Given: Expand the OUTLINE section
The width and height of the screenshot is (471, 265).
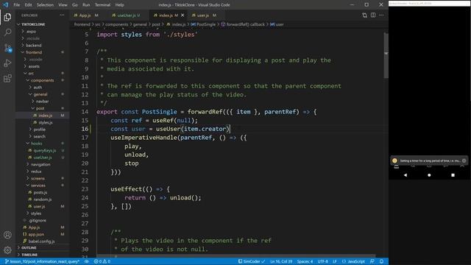Looking at the screenshot, I should [29, 248].
